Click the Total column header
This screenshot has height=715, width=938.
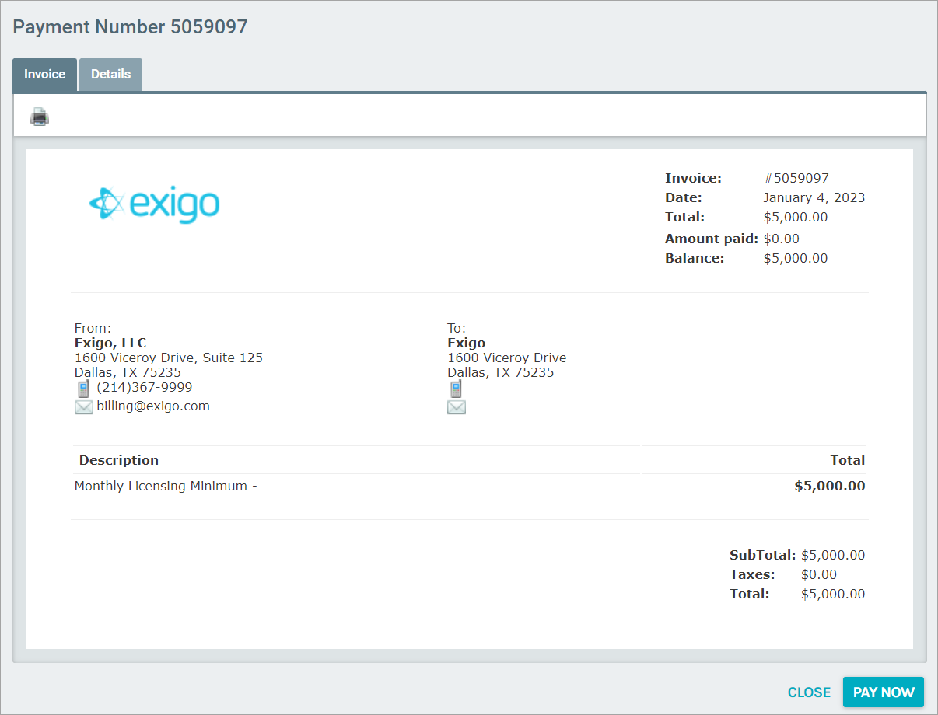pos(848,460)
